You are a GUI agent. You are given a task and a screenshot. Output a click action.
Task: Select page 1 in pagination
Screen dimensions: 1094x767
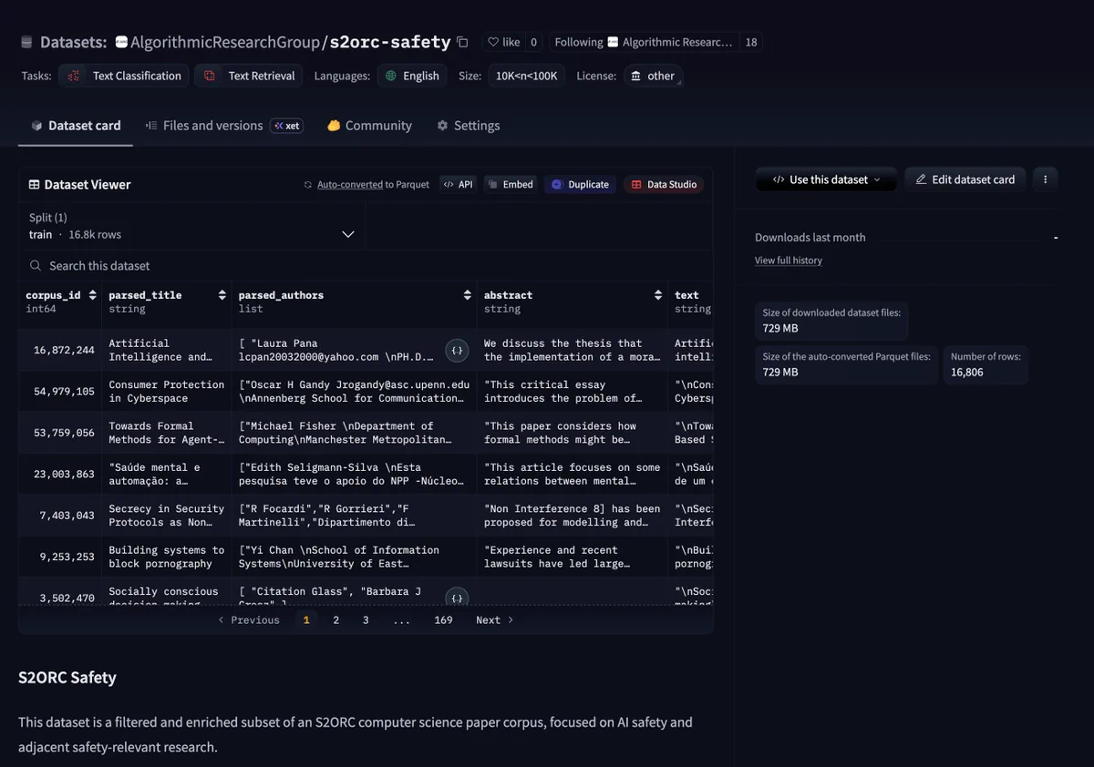click(306, 620)
